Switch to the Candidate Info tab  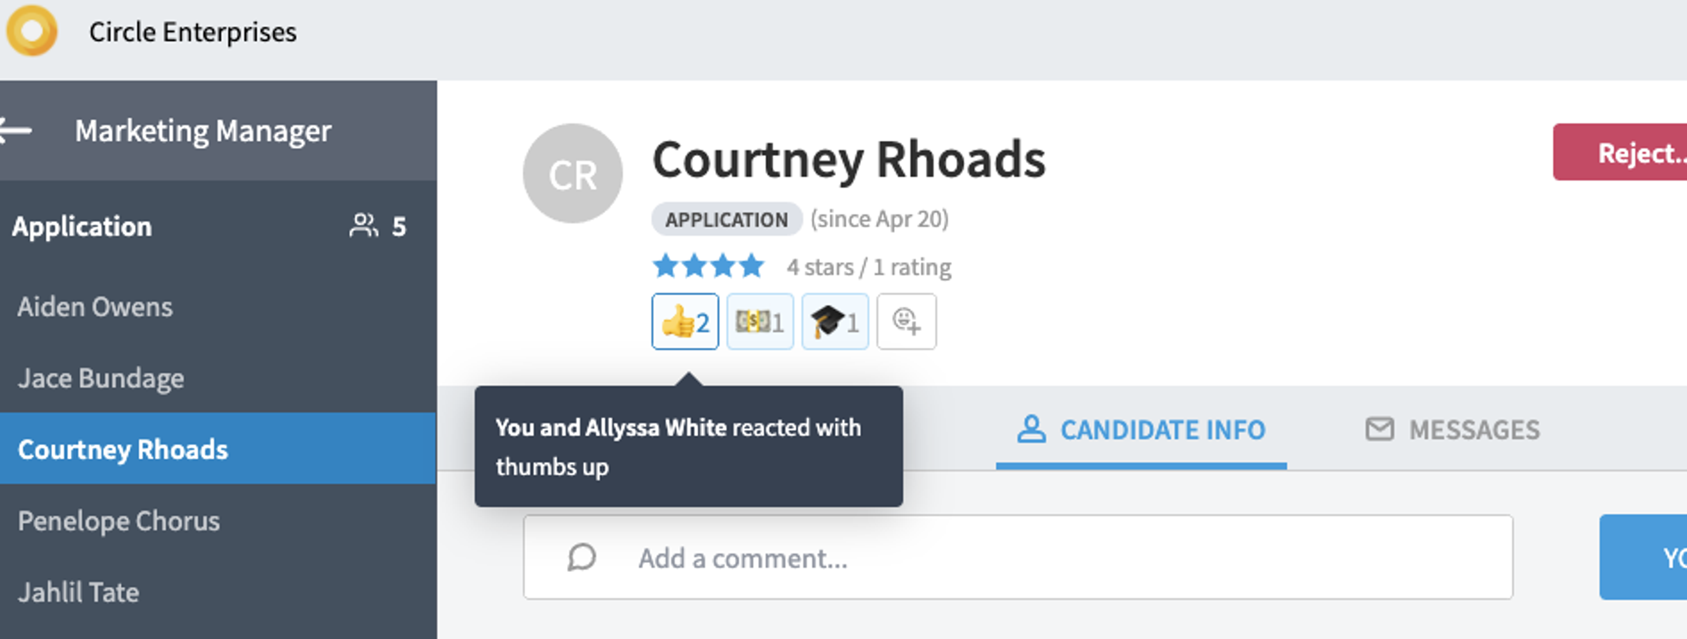point(1141,430)
